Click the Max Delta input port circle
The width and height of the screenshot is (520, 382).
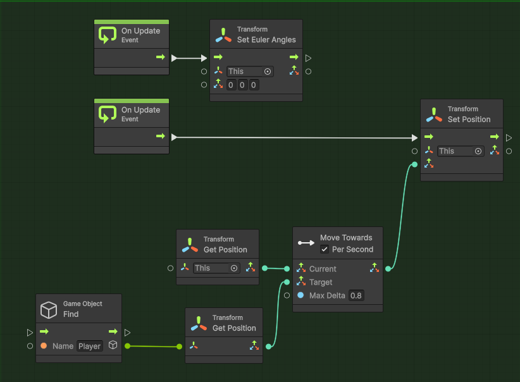287,295
